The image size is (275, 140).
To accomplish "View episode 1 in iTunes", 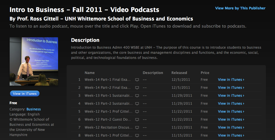I will click(231, 80).
